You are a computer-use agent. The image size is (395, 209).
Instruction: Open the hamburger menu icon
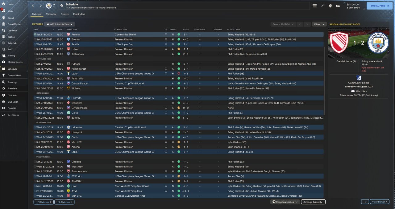click(x=314, y=6)
